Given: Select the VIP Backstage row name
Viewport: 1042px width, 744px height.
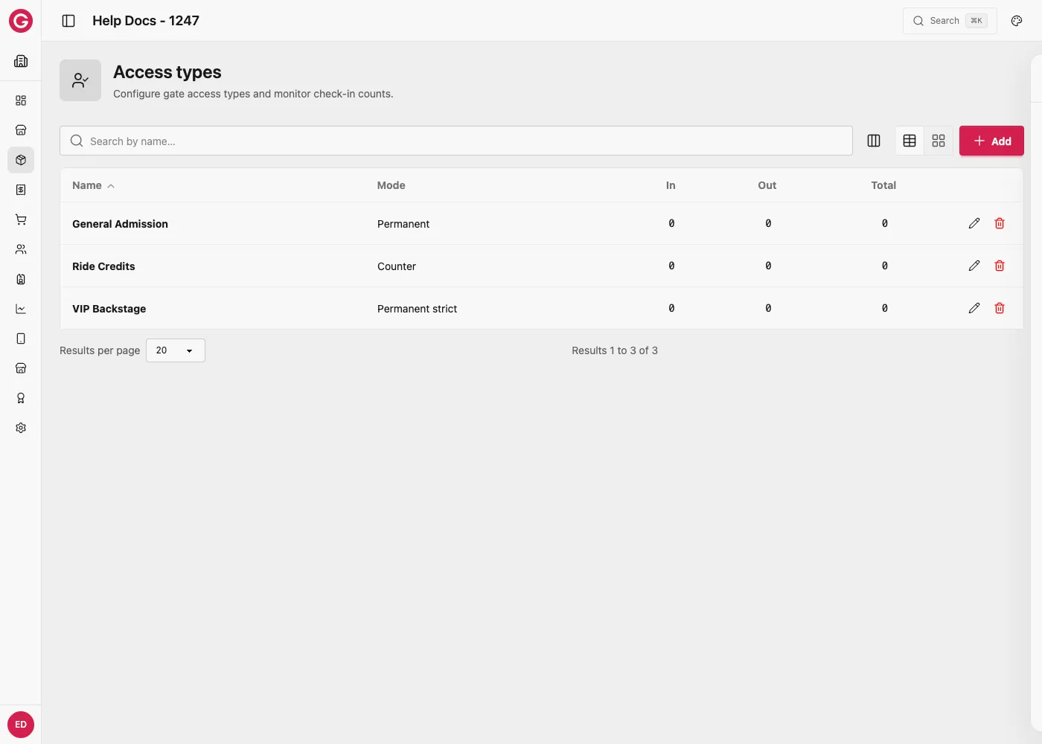Looking at the screenshot, I should [109, 309].
